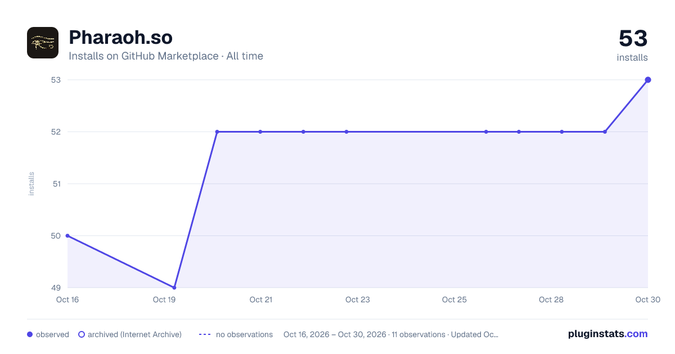Viewport: 675px width, 354px height.
Task: Click the 'installs' label under the 53 total
Action: [x=632, y=57]
